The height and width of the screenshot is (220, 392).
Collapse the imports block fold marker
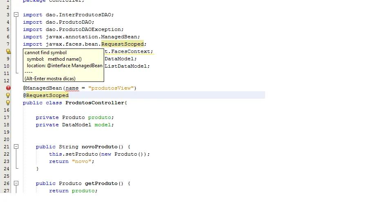pos(16,15)
